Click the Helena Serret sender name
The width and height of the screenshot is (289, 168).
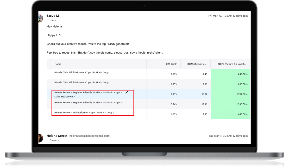[57, 136]
